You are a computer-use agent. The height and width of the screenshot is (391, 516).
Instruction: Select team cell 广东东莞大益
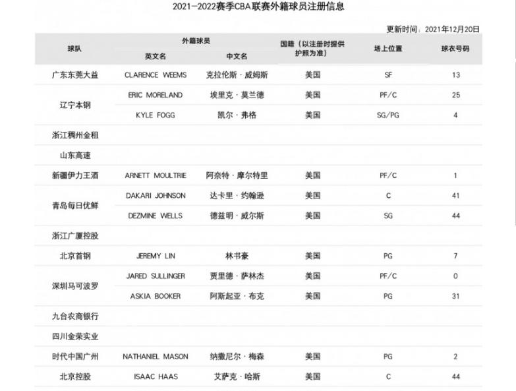[75, 75]
